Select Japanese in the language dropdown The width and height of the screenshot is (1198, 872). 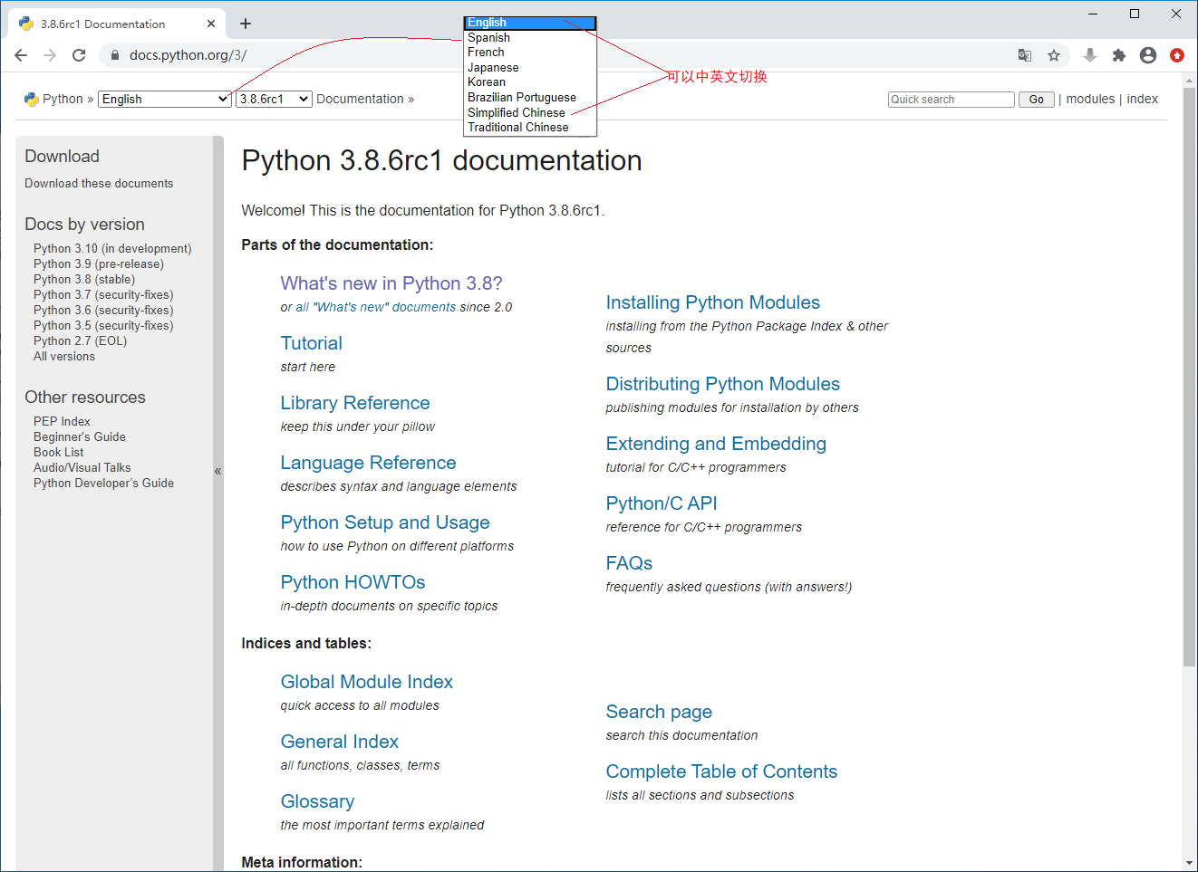493,67
